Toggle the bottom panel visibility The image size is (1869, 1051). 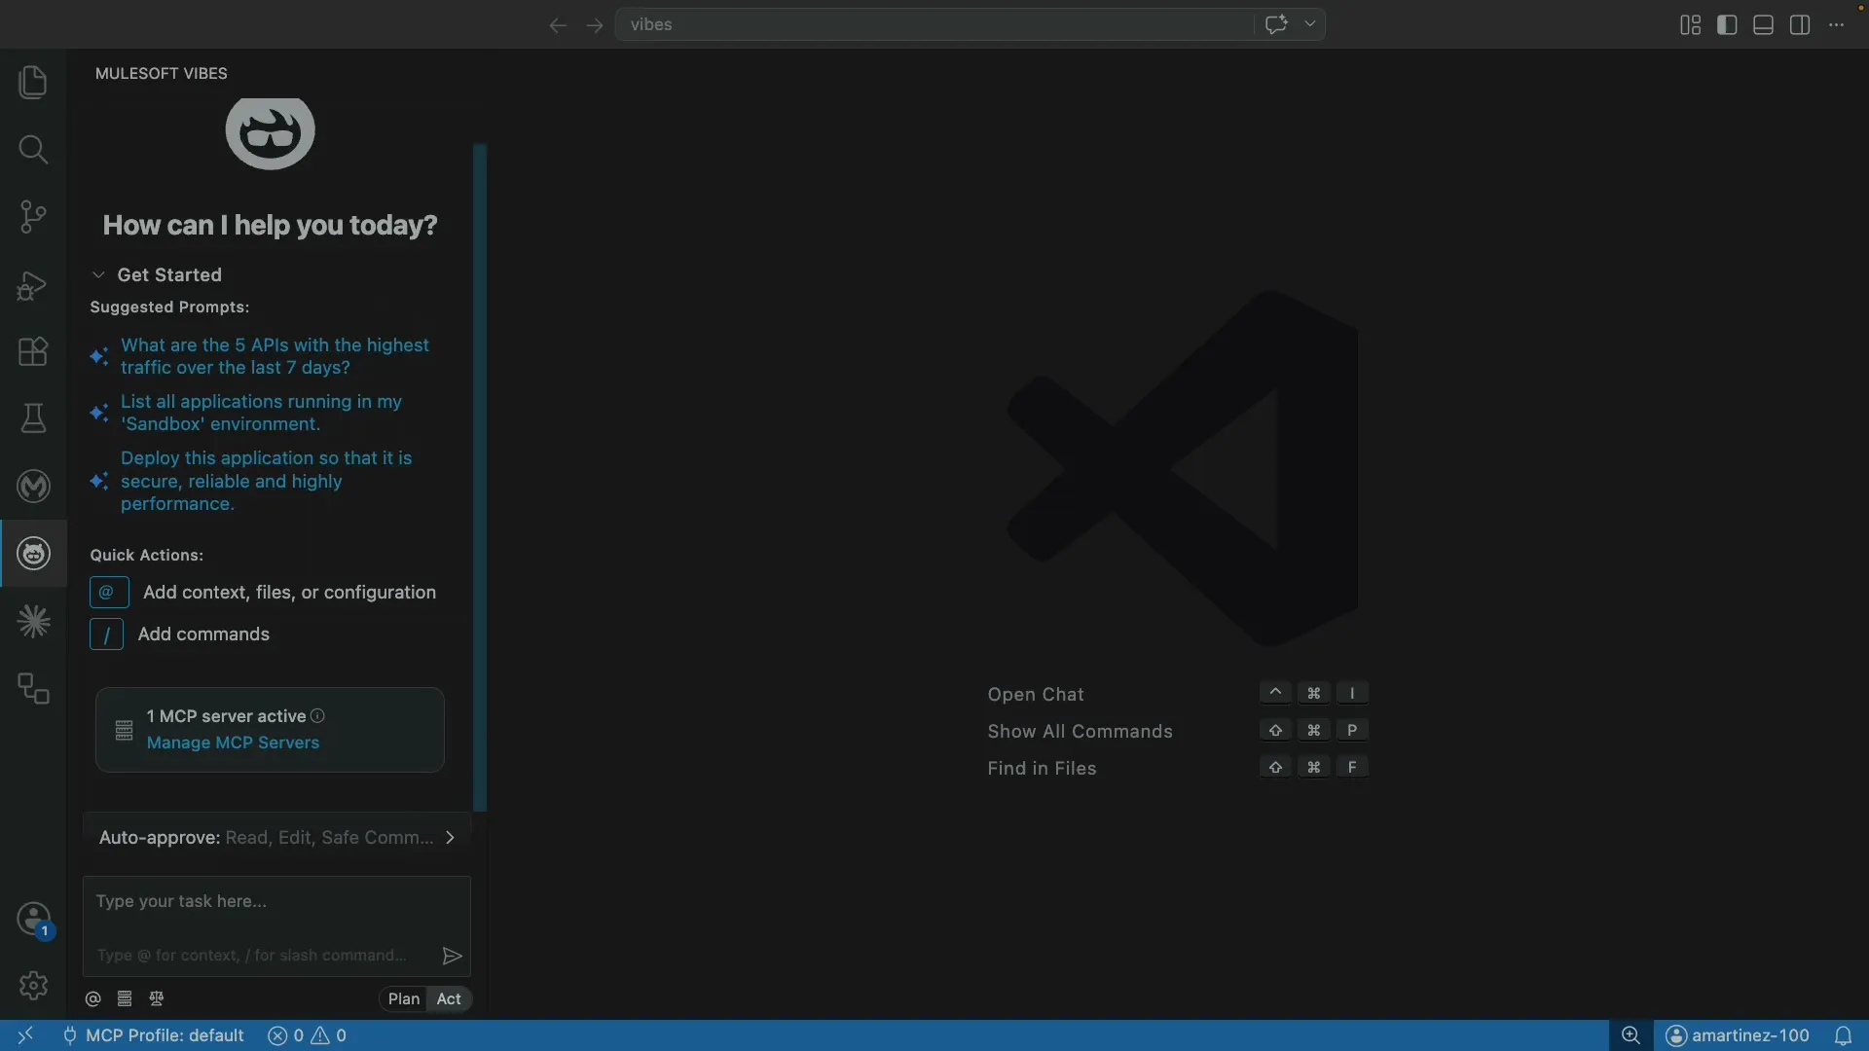click(1763, 25)
